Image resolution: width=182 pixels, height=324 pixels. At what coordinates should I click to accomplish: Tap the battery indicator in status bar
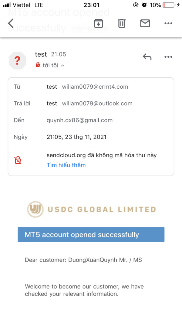coord(169,5)
